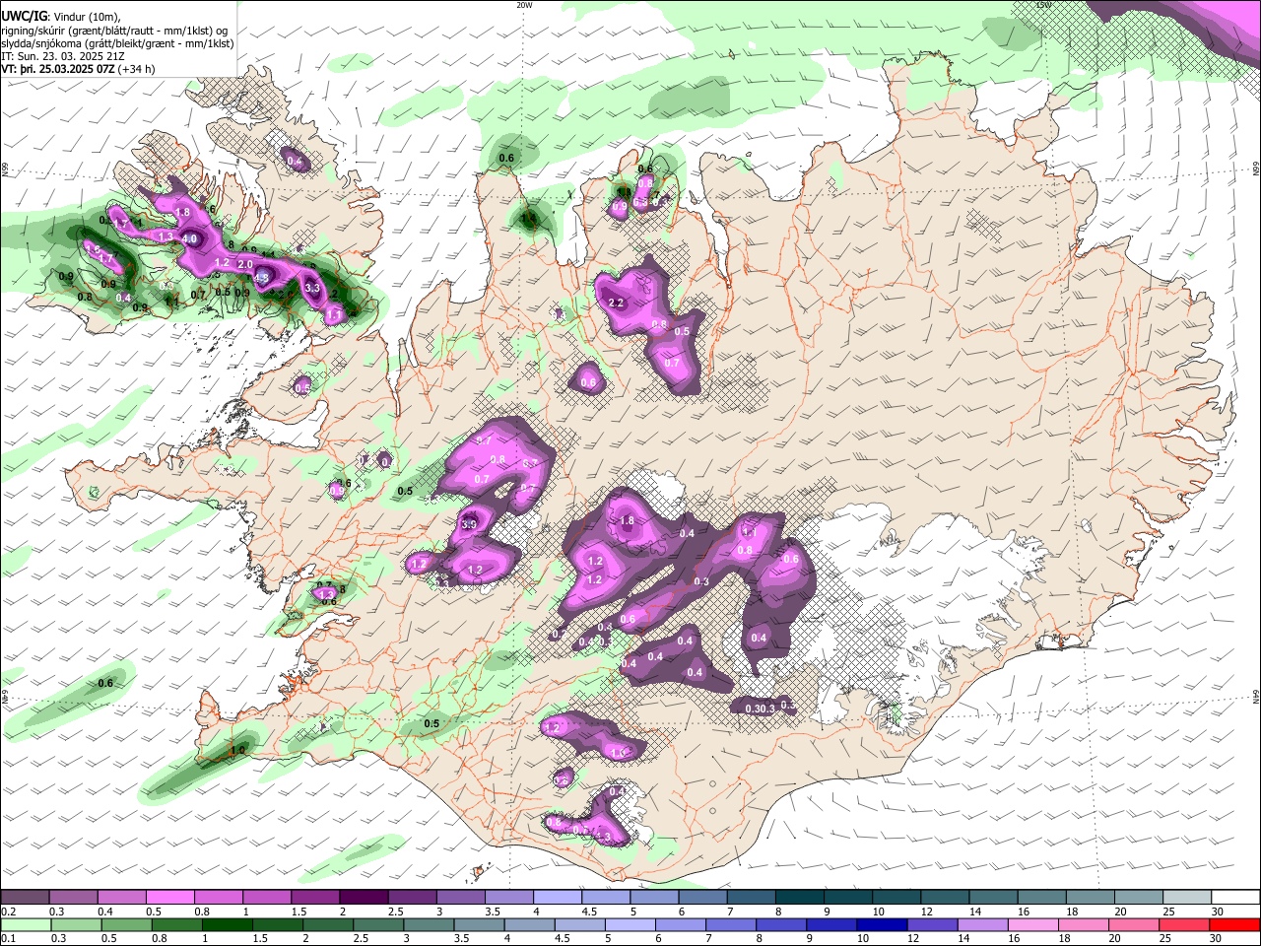This screenshot has width=1261, height=946.
Task: Click the "4.0" snowfall value in the Westfjords
Action: (190, 238)
